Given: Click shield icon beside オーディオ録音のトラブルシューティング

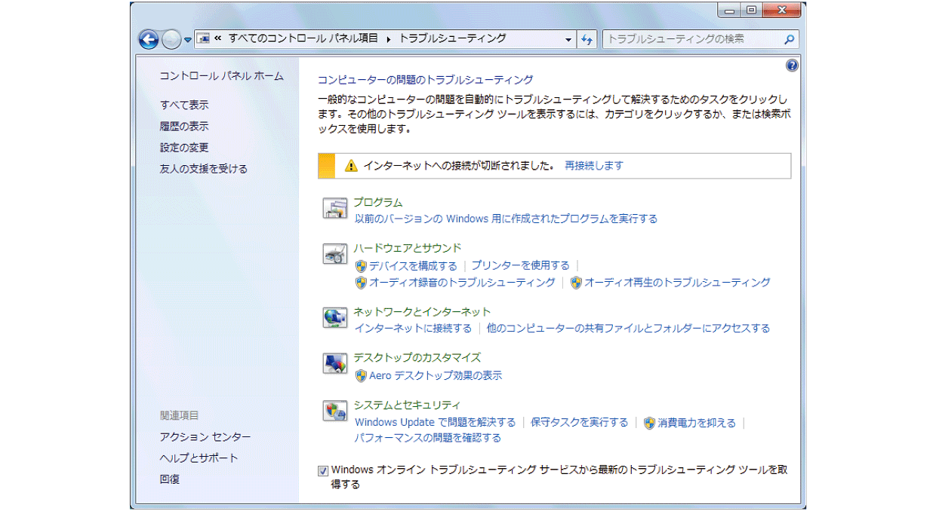Looking at the screenshot, I should [361, 283].
